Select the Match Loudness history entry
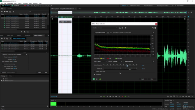The image size is (195, 110). [x=24, y=81]
